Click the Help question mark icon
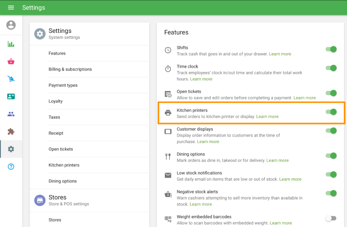 click(11, 166)
